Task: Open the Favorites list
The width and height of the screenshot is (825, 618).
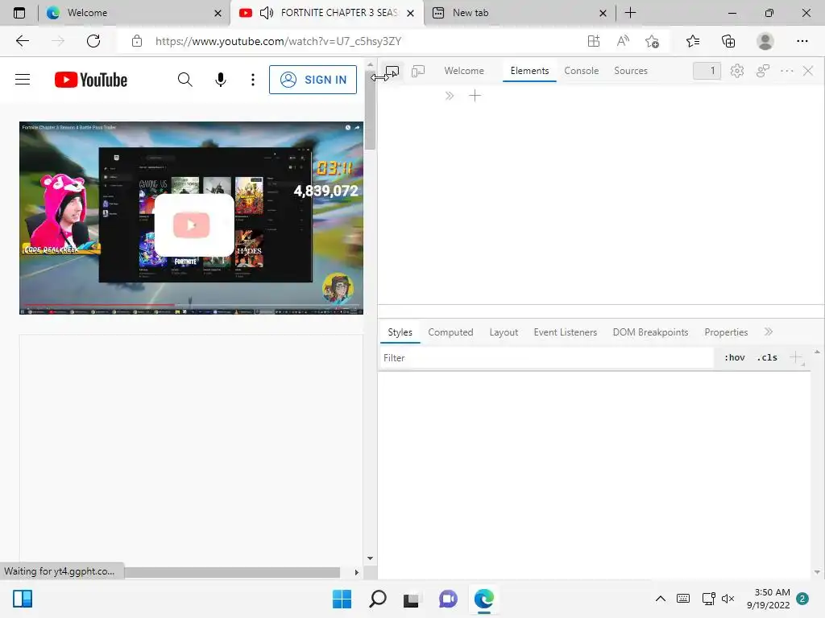Action: coord(693,41)
